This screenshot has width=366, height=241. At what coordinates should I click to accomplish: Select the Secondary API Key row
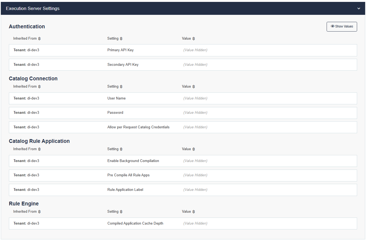click(183, 65)
